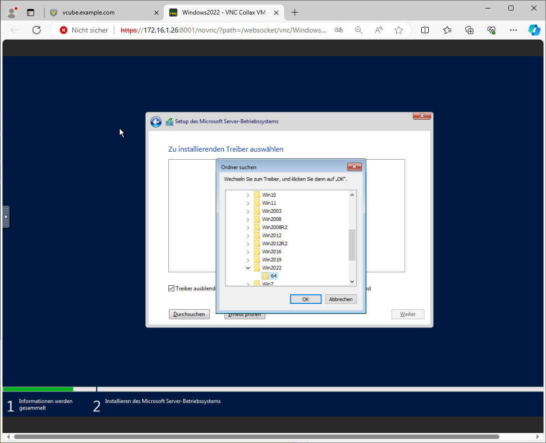The image size is (546, 443).
Task: Select the Win2022 folder icon
Action: (x=257, y=268)
